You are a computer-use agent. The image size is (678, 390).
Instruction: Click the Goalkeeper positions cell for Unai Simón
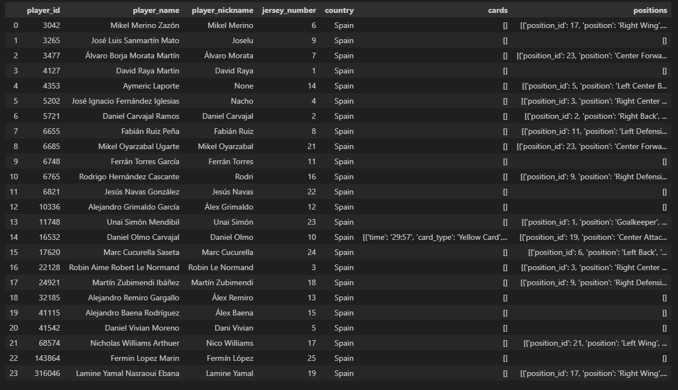tap(595, 222)
